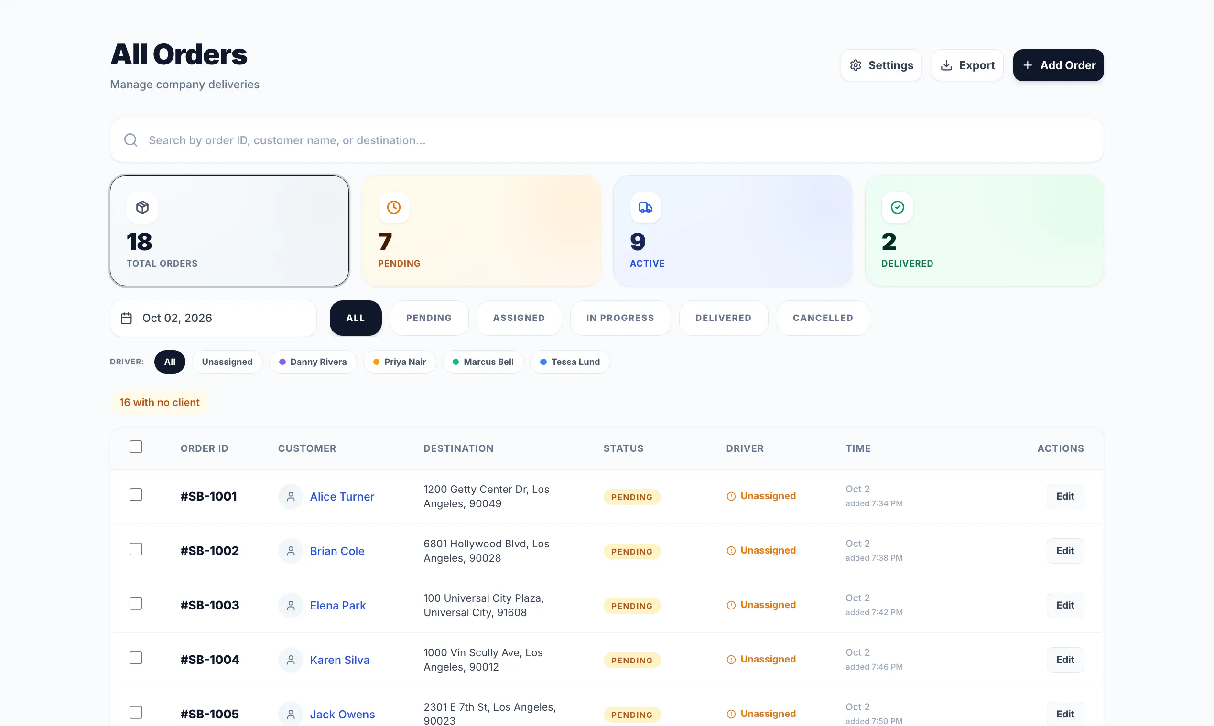Click the Settings gear icon

click(x=855, y=65)
